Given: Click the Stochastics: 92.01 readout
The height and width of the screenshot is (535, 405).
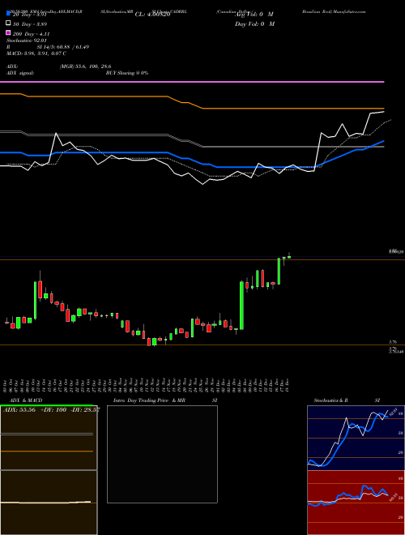Looking at the screenshot, I should (26, 41).
